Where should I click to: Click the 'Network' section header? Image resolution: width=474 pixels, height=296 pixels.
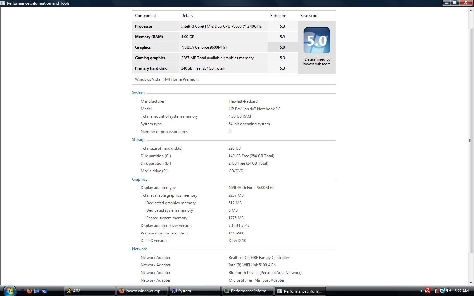click(x=140, y=249)
